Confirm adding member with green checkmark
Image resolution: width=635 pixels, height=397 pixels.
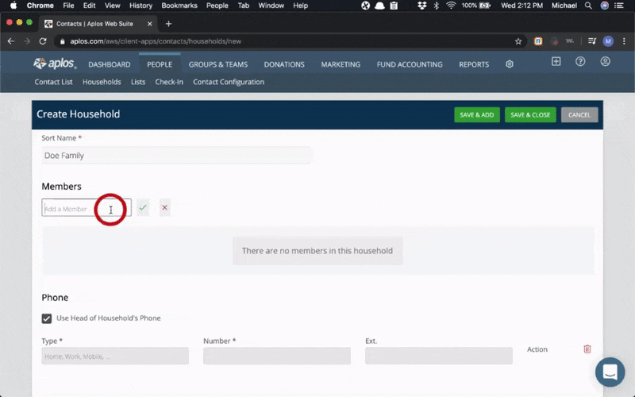tap(143, 207)
